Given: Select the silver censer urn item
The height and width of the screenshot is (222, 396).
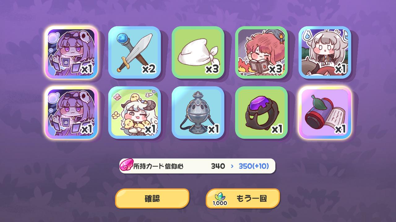Looking at the screenshot, I should [x=198, y=113].
